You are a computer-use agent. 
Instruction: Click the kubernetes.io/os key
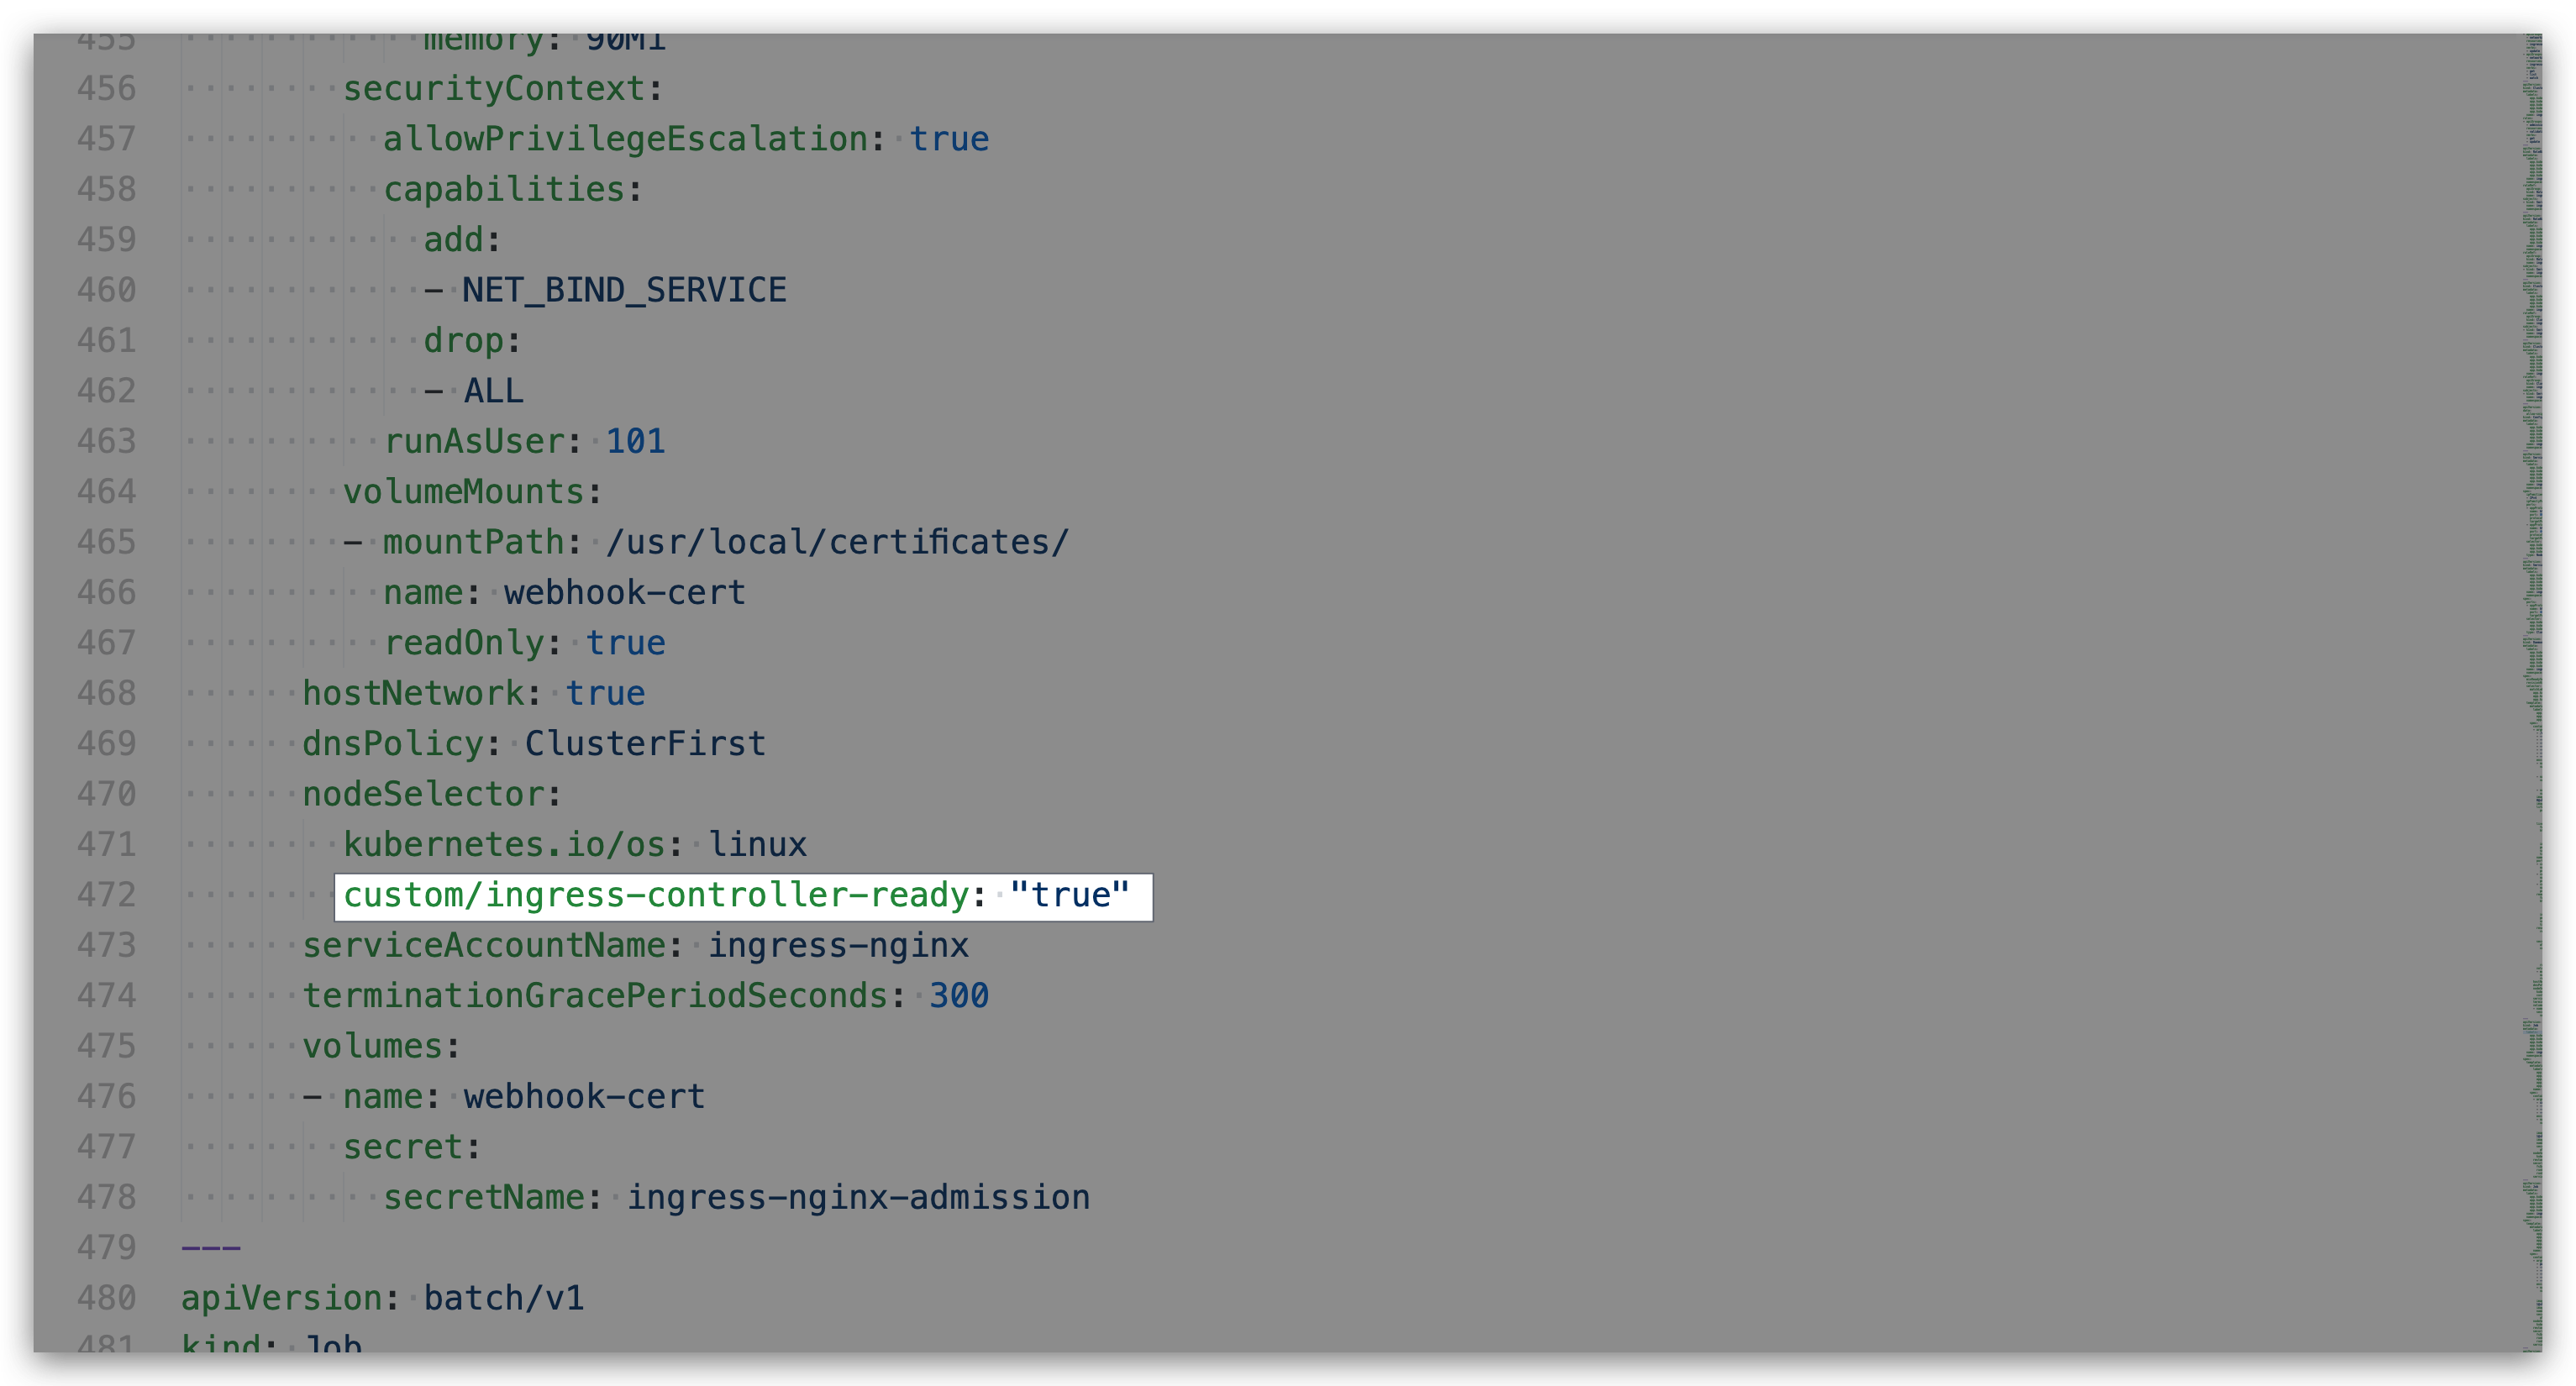504,845
